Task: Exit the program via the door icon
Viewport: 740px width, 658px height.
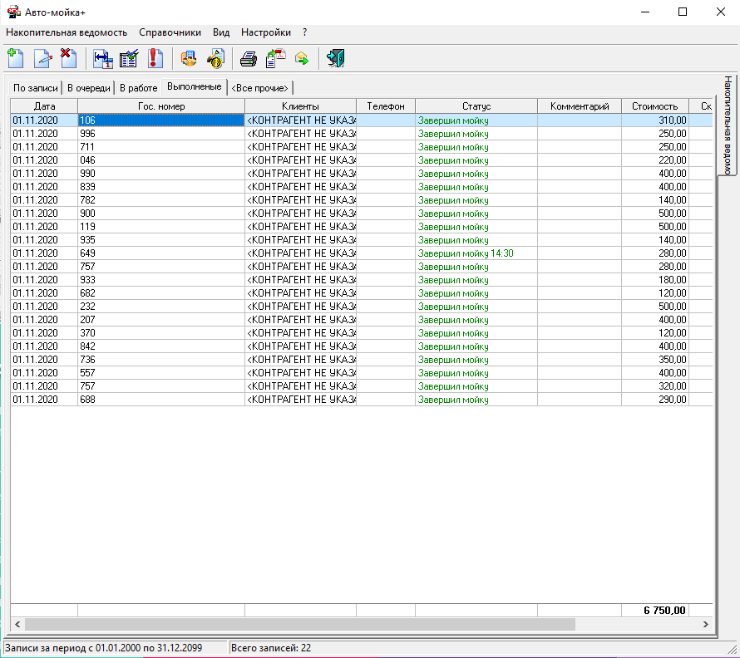Action: coord(336,58)
